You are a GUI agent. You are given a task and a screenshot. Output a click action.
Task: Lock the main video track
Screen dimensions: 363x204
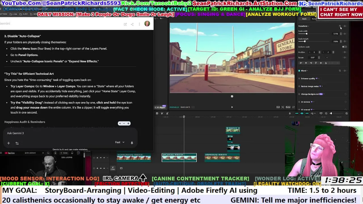[x=97, y=168]
